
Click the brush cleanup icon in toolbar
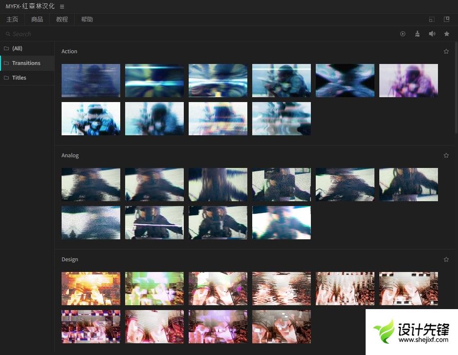[417, 34]
